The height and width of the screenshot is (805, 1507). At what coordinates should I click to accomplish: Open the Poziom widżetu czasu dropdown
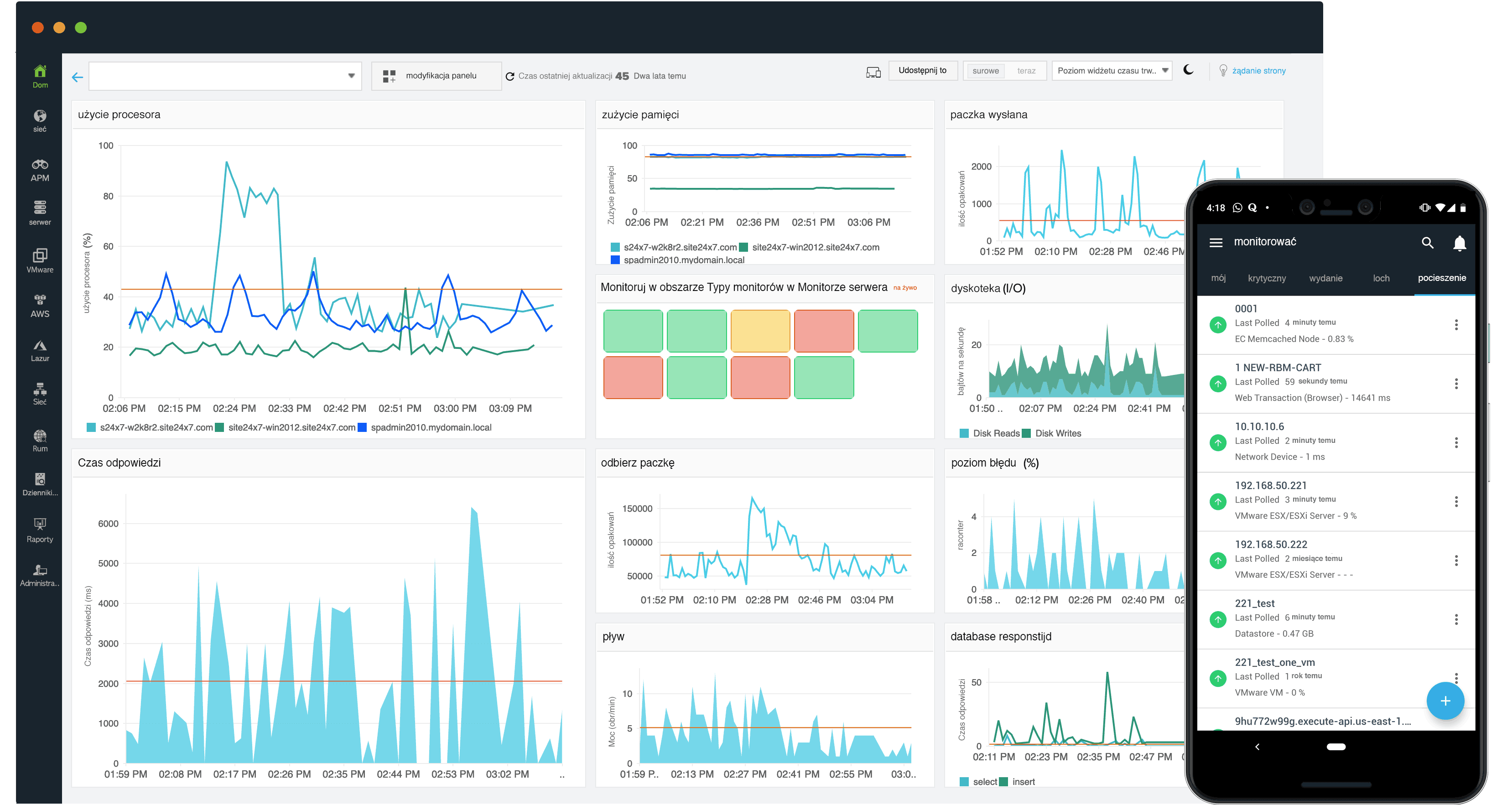[x=1111, y=70]
